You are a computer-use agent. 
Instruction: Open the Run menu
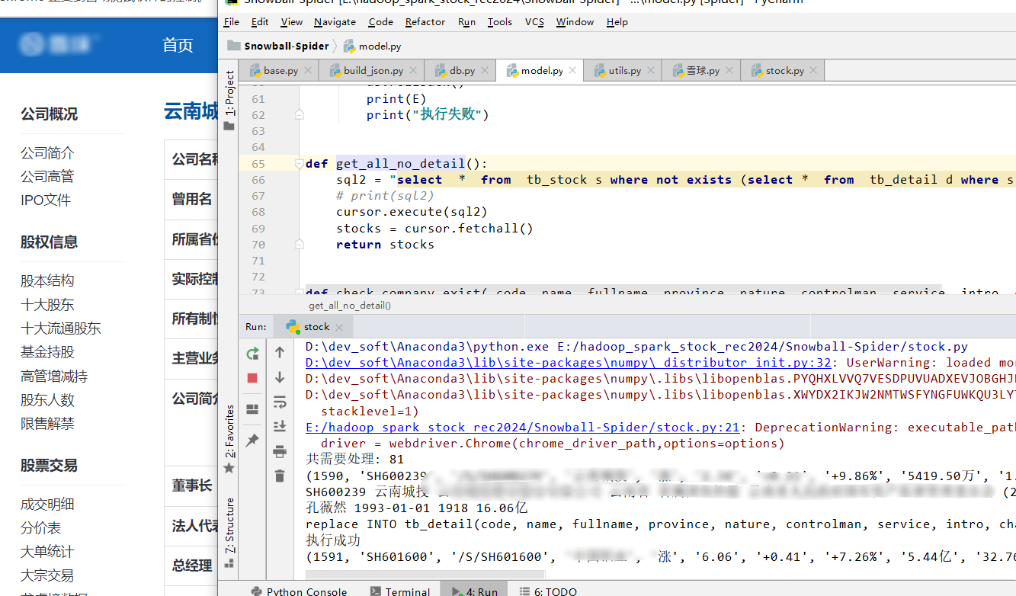point(467,22)
